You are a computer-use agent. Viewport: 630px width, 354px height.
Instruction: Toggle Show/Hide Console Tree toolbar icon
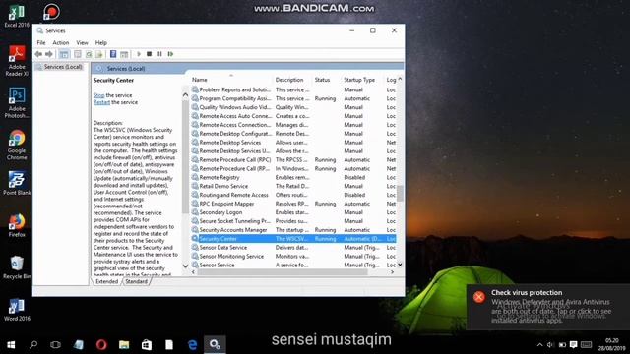(x=63, y=54)
